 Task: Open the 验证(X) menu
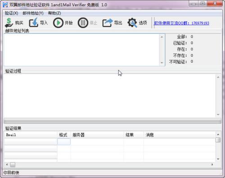point(11,13)
